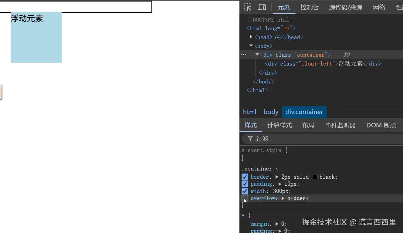Select the closing /div line
The height and width of the screenshot is (233, 403).
[268, 73]
